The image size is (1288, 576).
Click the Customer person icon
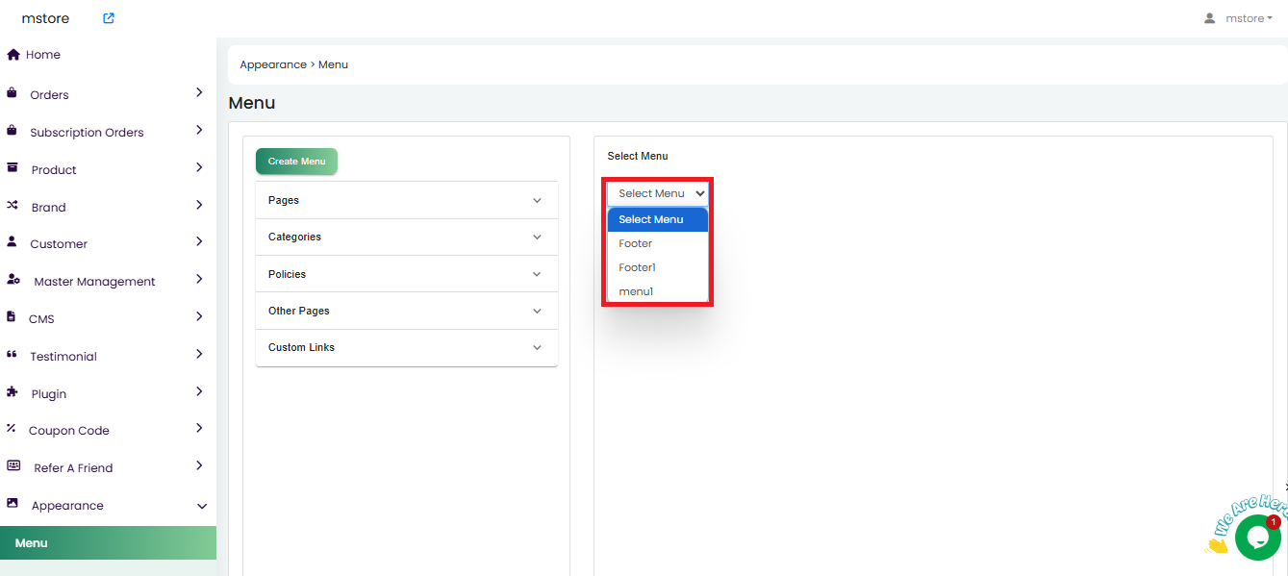[x=13, y=242]
